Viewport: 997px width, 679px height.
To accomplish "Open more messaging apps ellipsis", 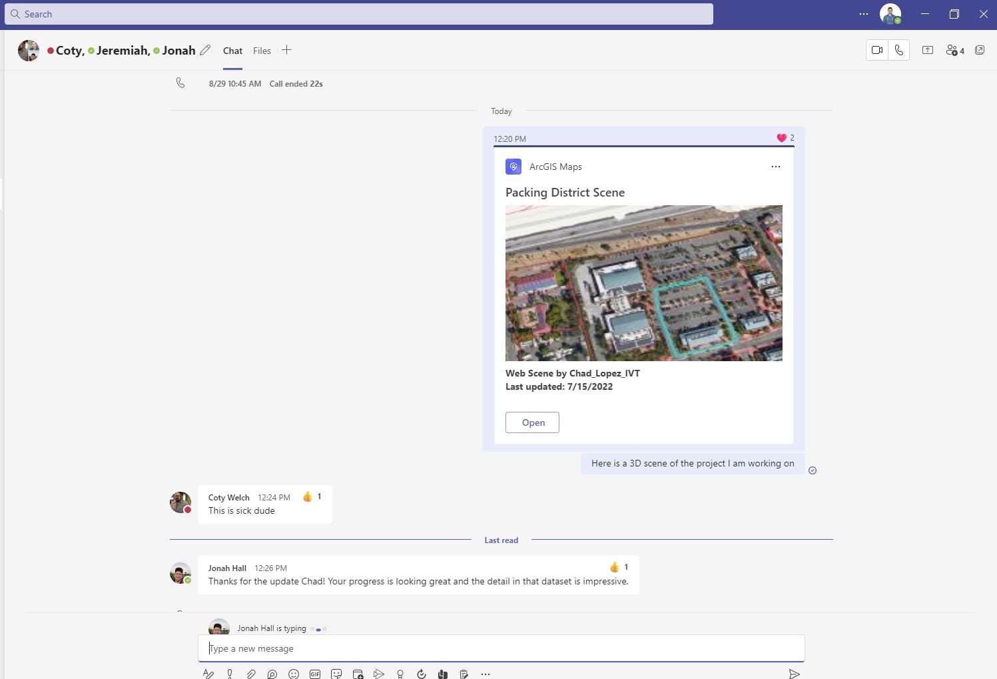I will [x=486, y=674].
